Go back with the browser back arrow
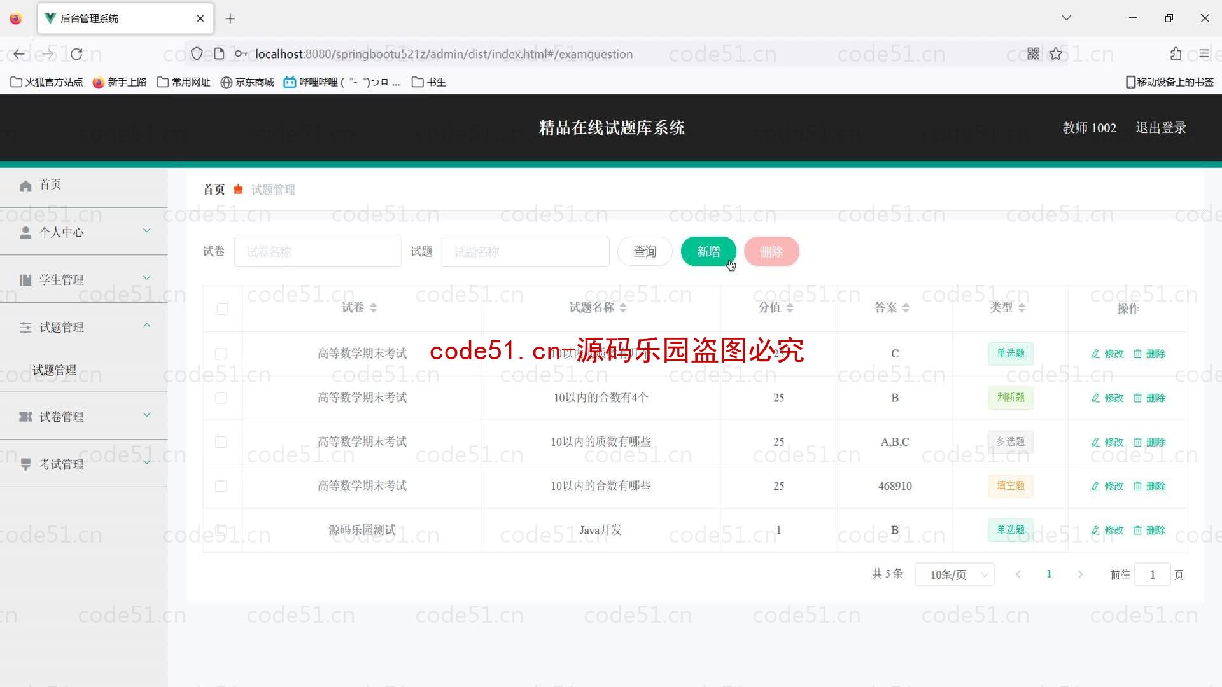 coord(19,54)
